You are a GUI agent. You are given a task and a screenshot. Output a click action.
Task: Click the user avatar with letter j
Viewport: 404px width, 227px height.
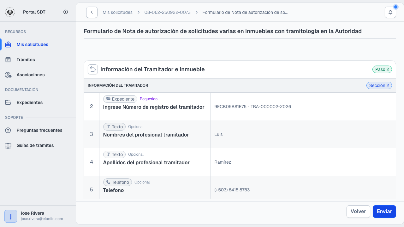click(11, 216)
